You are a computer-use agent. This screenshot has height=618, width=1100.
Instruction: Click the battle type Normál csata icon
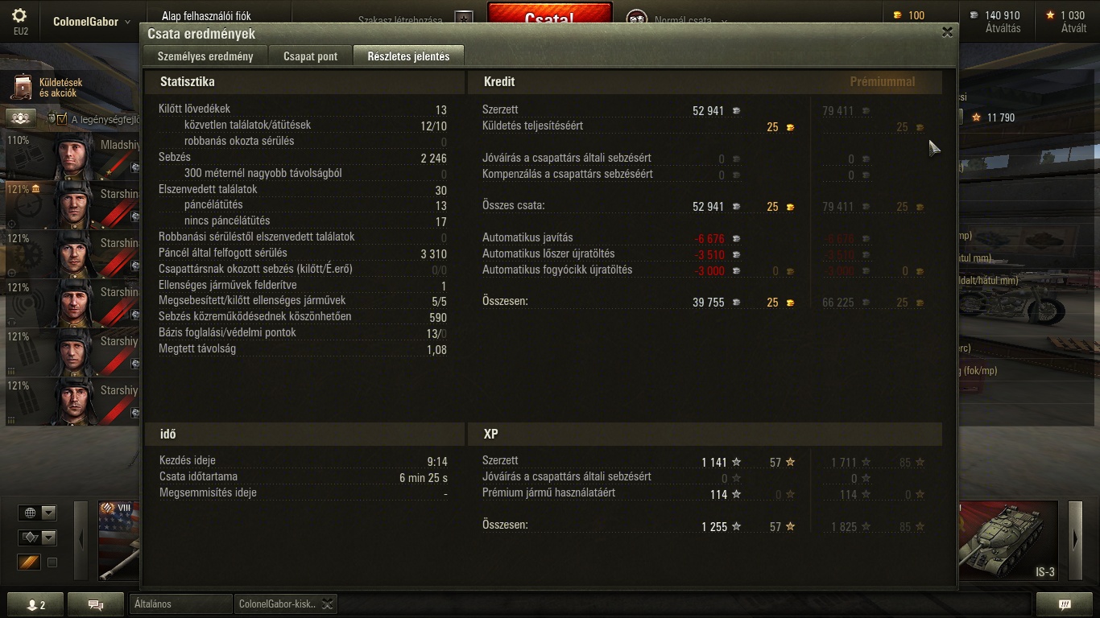(x=637, y=19)
